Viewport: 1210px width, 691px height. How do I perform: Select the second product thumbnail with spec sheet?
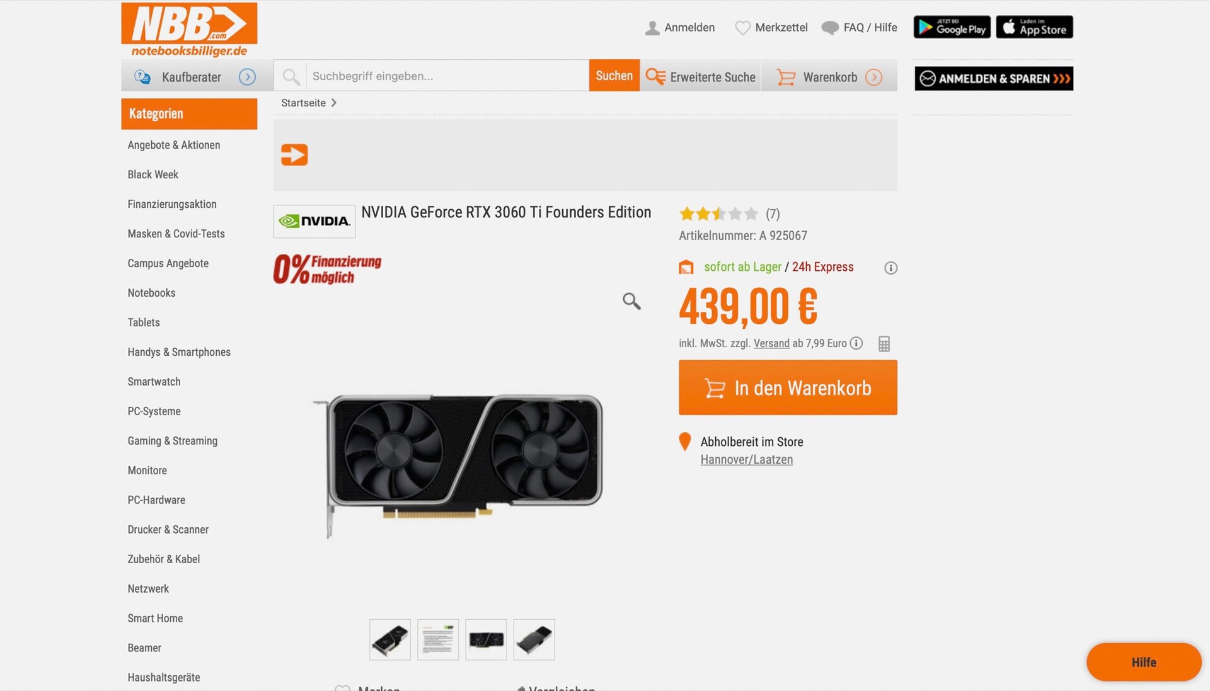tap(438, 640)
